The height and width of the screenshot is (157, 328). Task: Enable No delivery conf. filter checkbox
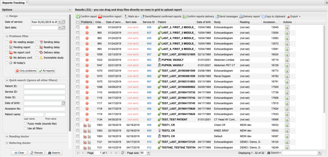point(7,58)
